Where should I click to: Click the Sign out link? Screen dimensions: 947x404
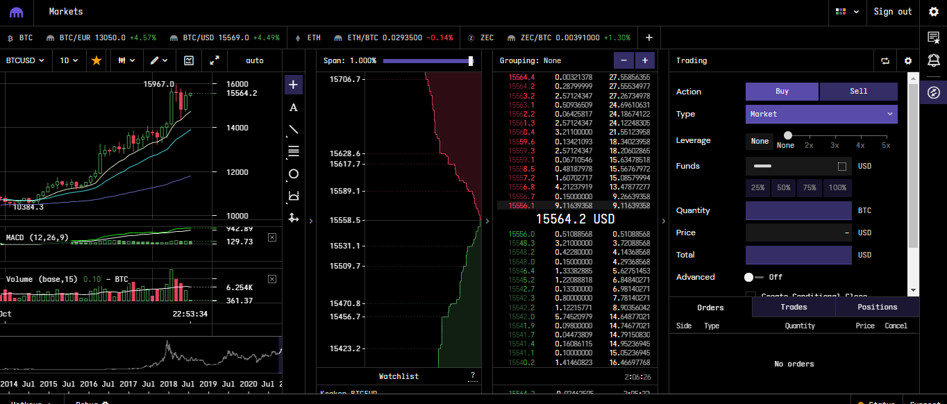coord(893,12)
